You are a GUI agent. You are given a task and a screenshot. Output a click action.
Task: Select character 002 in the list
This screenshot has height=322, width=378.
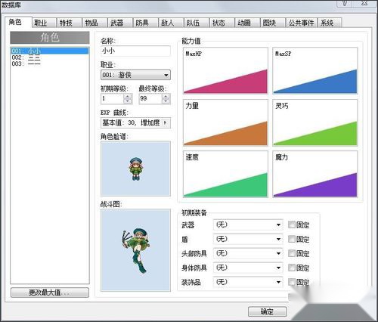click(50, 57)
